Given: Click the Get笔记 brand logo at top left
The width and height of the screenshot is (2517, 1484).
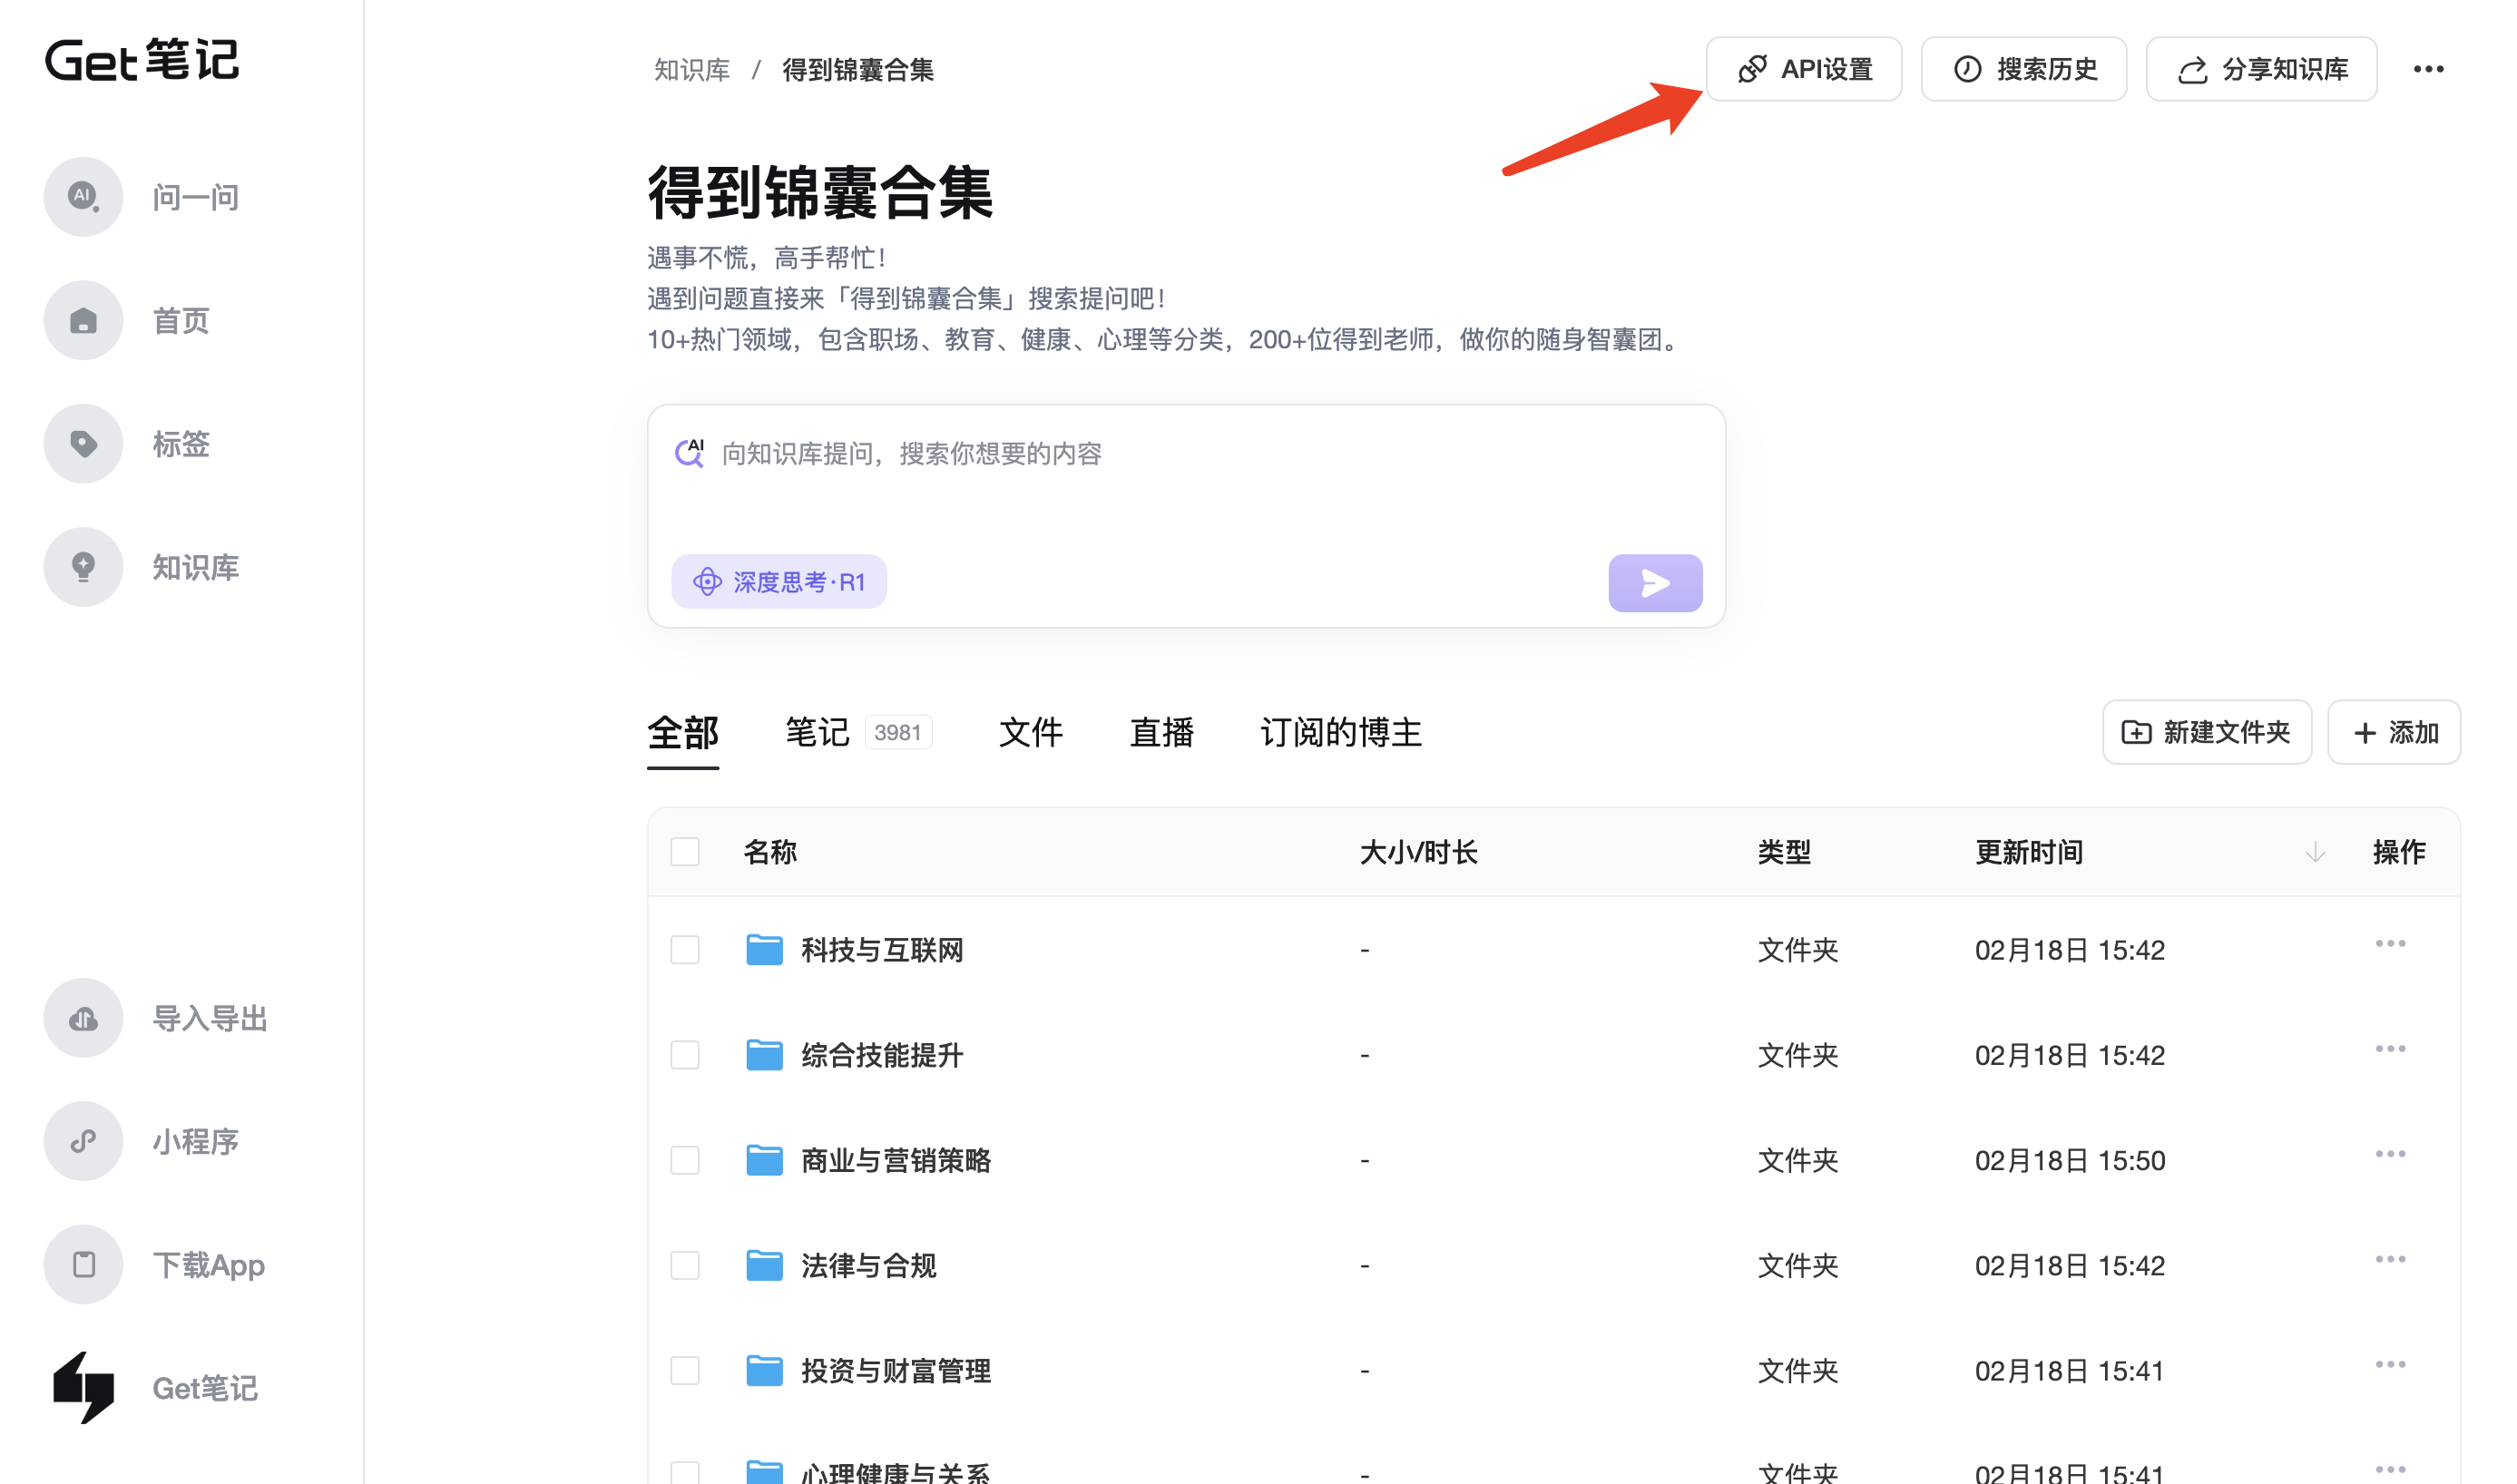Looking at the screenshot, I should (142, 60).
